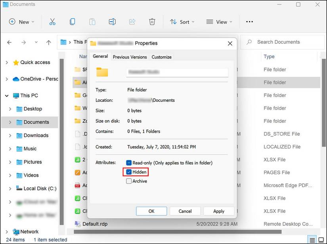The width and height of the screenshot is (327, 244).
Task: Click the horizontal scrollbar of file list
Action: [178, 232]
